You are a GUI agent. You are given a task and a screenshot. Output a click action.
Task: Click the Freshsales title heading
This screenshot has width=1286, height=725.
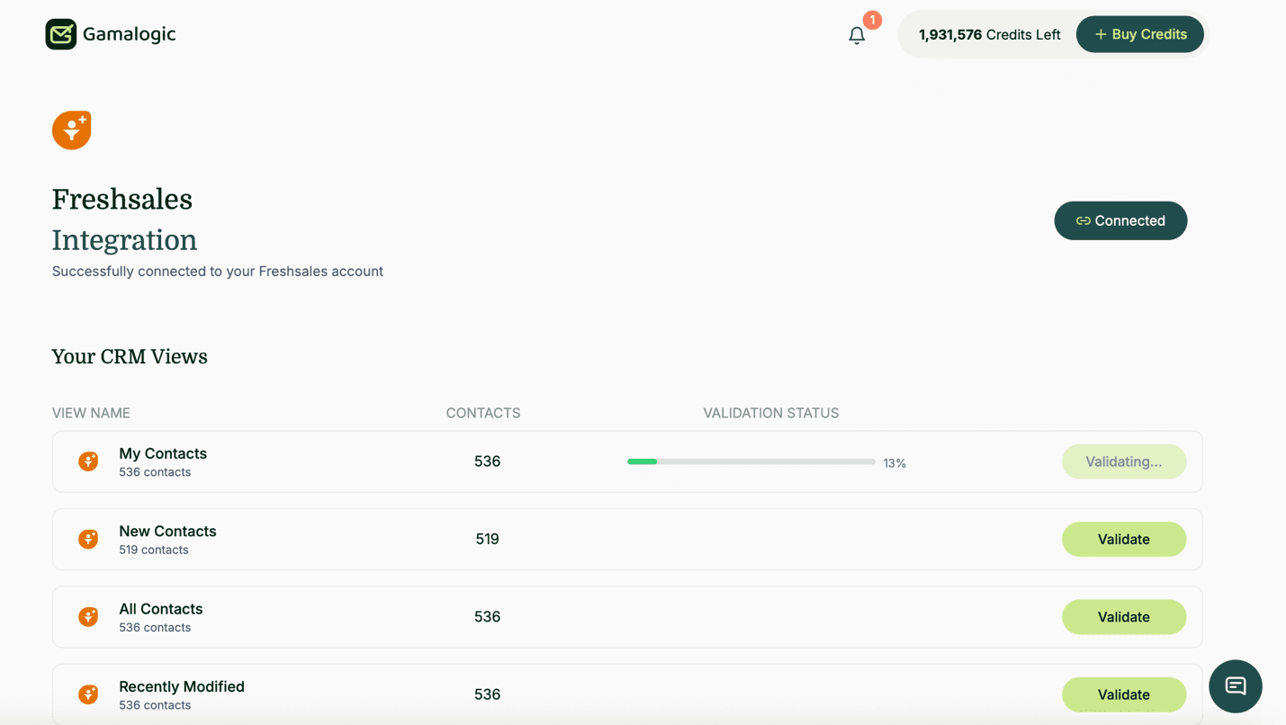(x=122, y=199)
